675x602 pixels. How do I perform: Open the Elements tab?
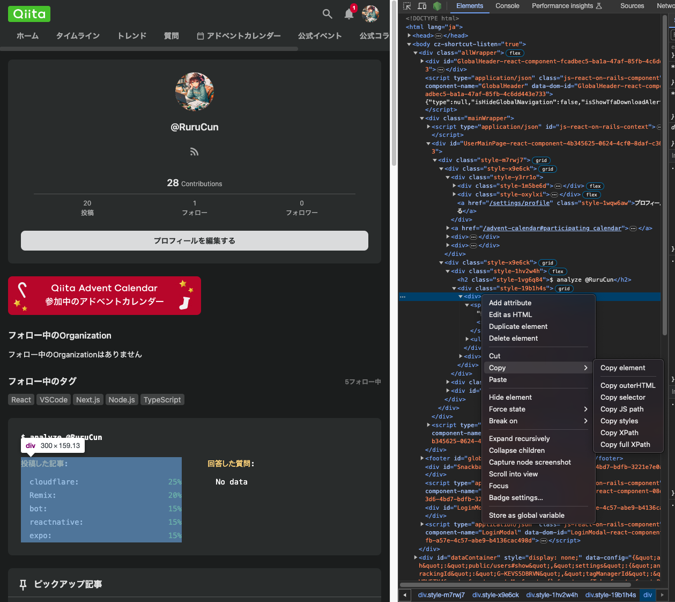click(x=470, y=6)
